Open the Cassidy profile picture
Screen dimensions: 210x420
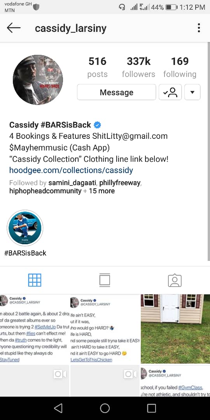pyautogui.click(x=38, y=80)
